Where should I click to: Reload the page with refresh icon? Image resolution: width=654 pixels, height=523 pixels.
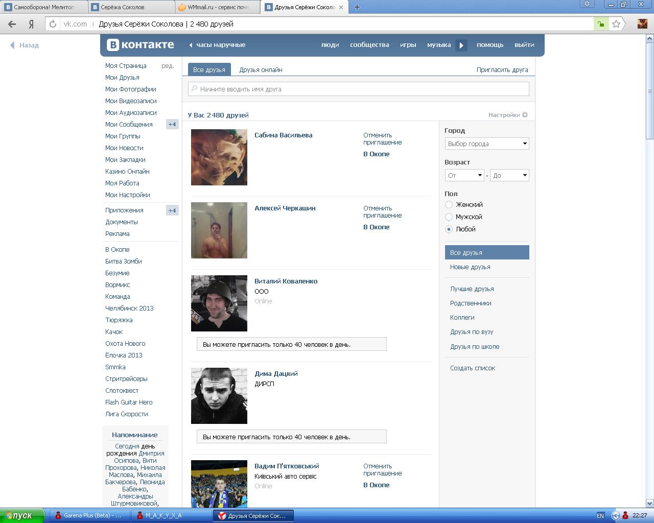53,24
